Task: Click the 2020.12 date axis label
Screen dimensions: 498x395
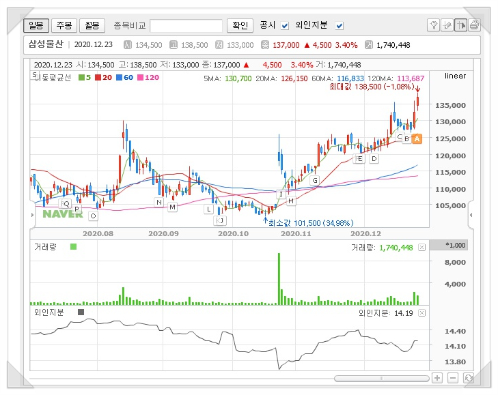Action: 365,234
